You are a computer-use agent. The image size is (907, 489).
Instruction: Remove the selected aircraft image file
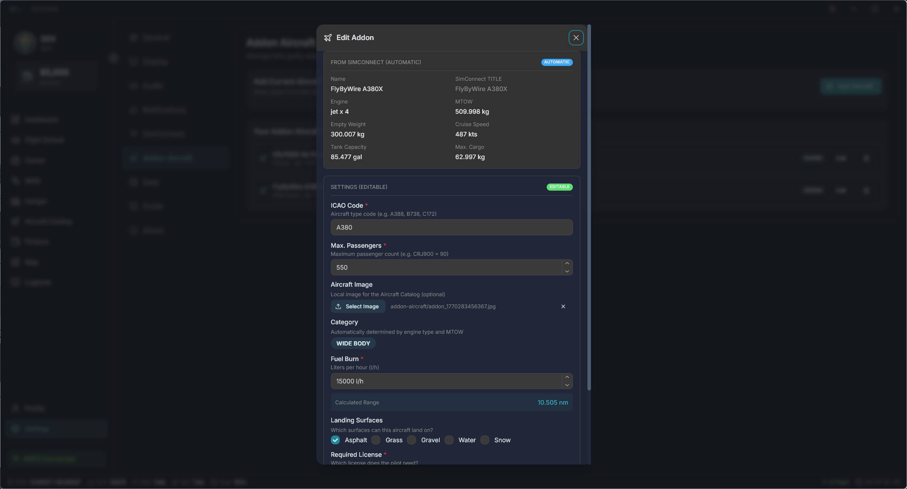pyautogui.click(x=563, y=307)
